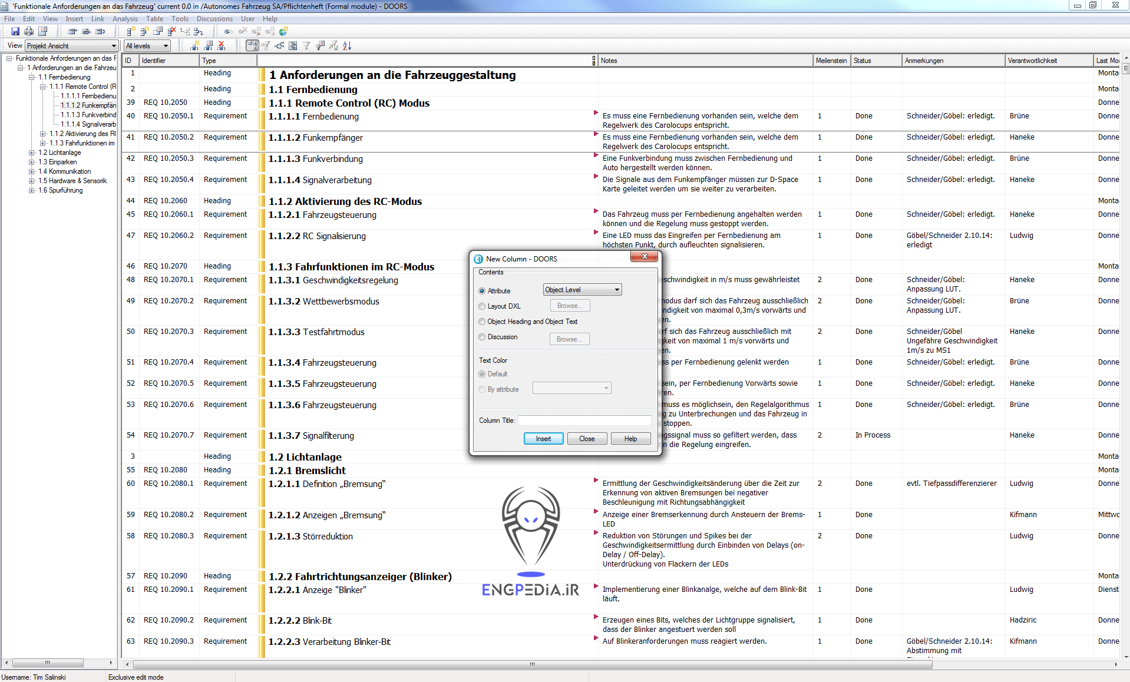Click the Help button in New Column dialog
The width and height of the screenshot is (1130, 682).
tap(630, 439)
